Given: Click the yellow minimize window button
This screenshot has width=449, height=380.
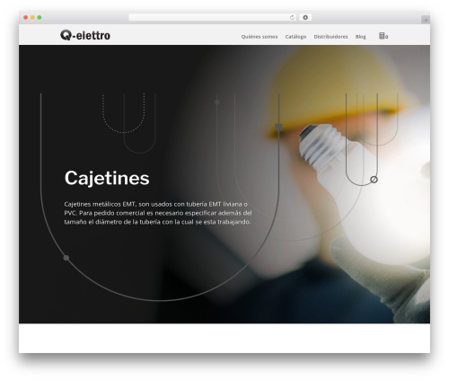Looking at the screenshot, I should pyautogui.click(x=32, y=17).
